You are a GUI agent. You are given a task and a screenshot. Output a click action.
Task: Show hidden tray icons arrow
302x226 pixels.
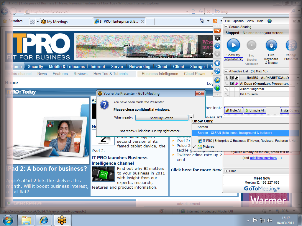[x=248, y=220]
